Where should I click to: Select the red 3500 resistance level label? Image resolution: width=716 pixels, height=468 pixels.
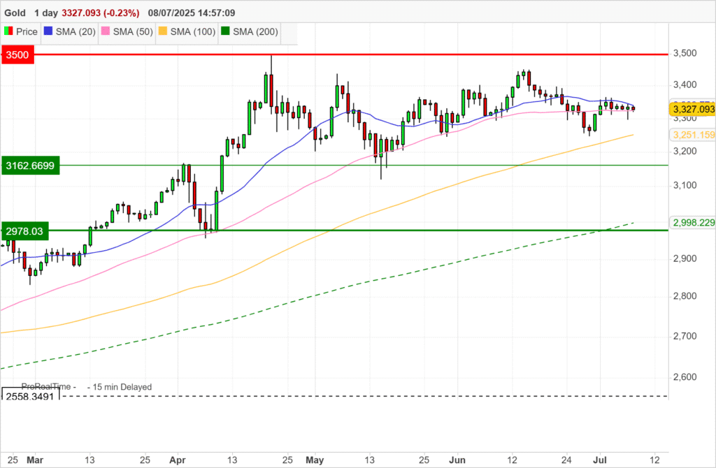click(x=20, y=54)
